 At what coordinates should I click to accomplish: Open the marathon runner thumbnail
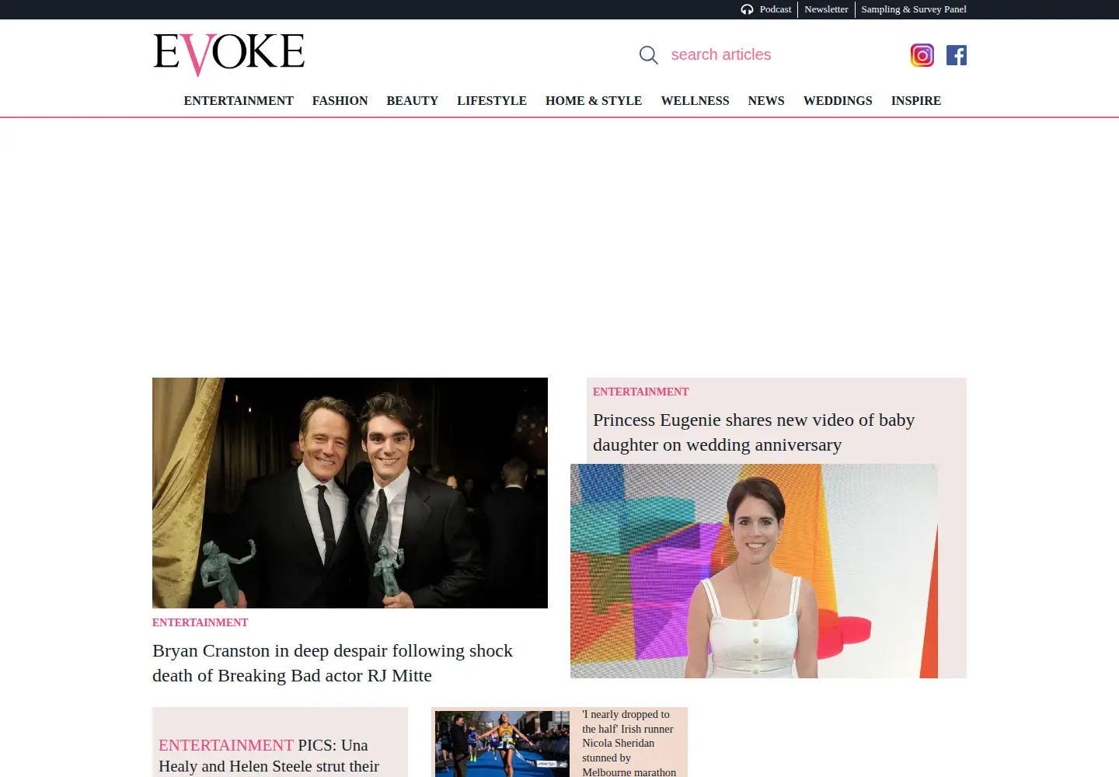click(x=502, y=744)
